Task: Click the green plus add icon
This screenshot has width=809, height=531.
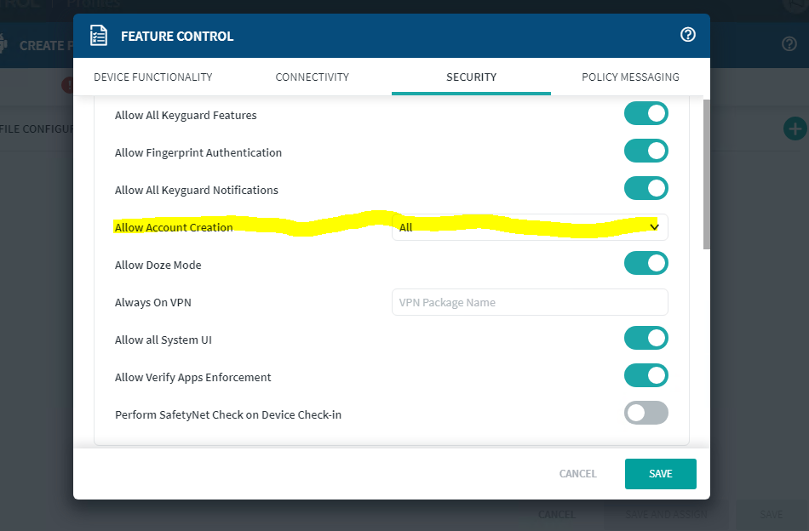Action: [795, 128]
